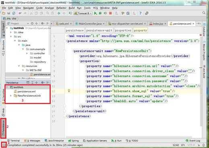The width and height of the screenshot is (209, 148).
Task: Click the UTF-8 encoding in status bar
Action: click(x=191, y=145)
